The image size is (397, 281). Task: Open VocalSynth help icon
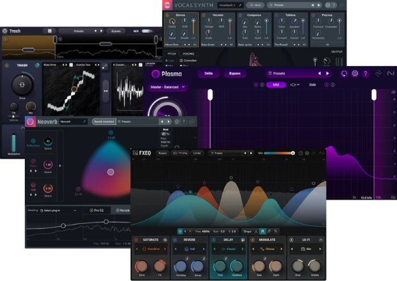coord(334,5)
